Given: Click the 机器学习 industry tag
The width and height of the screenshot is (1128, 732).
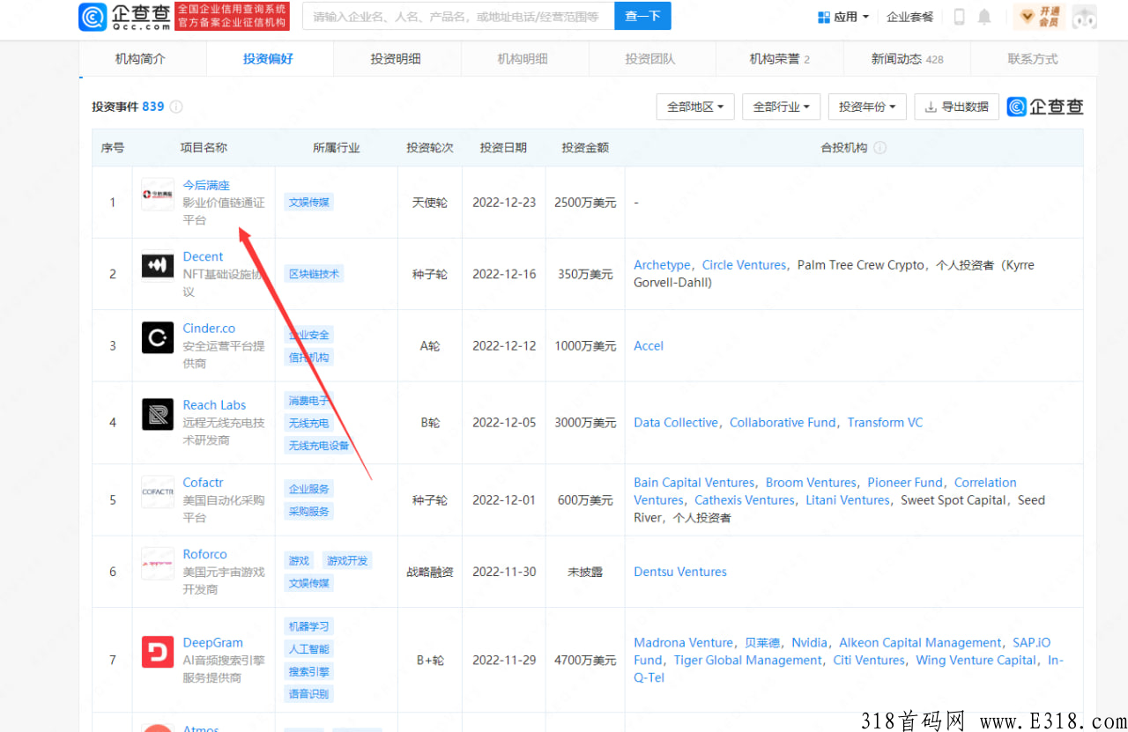Looking at the screenshot, I should point(309,627).
